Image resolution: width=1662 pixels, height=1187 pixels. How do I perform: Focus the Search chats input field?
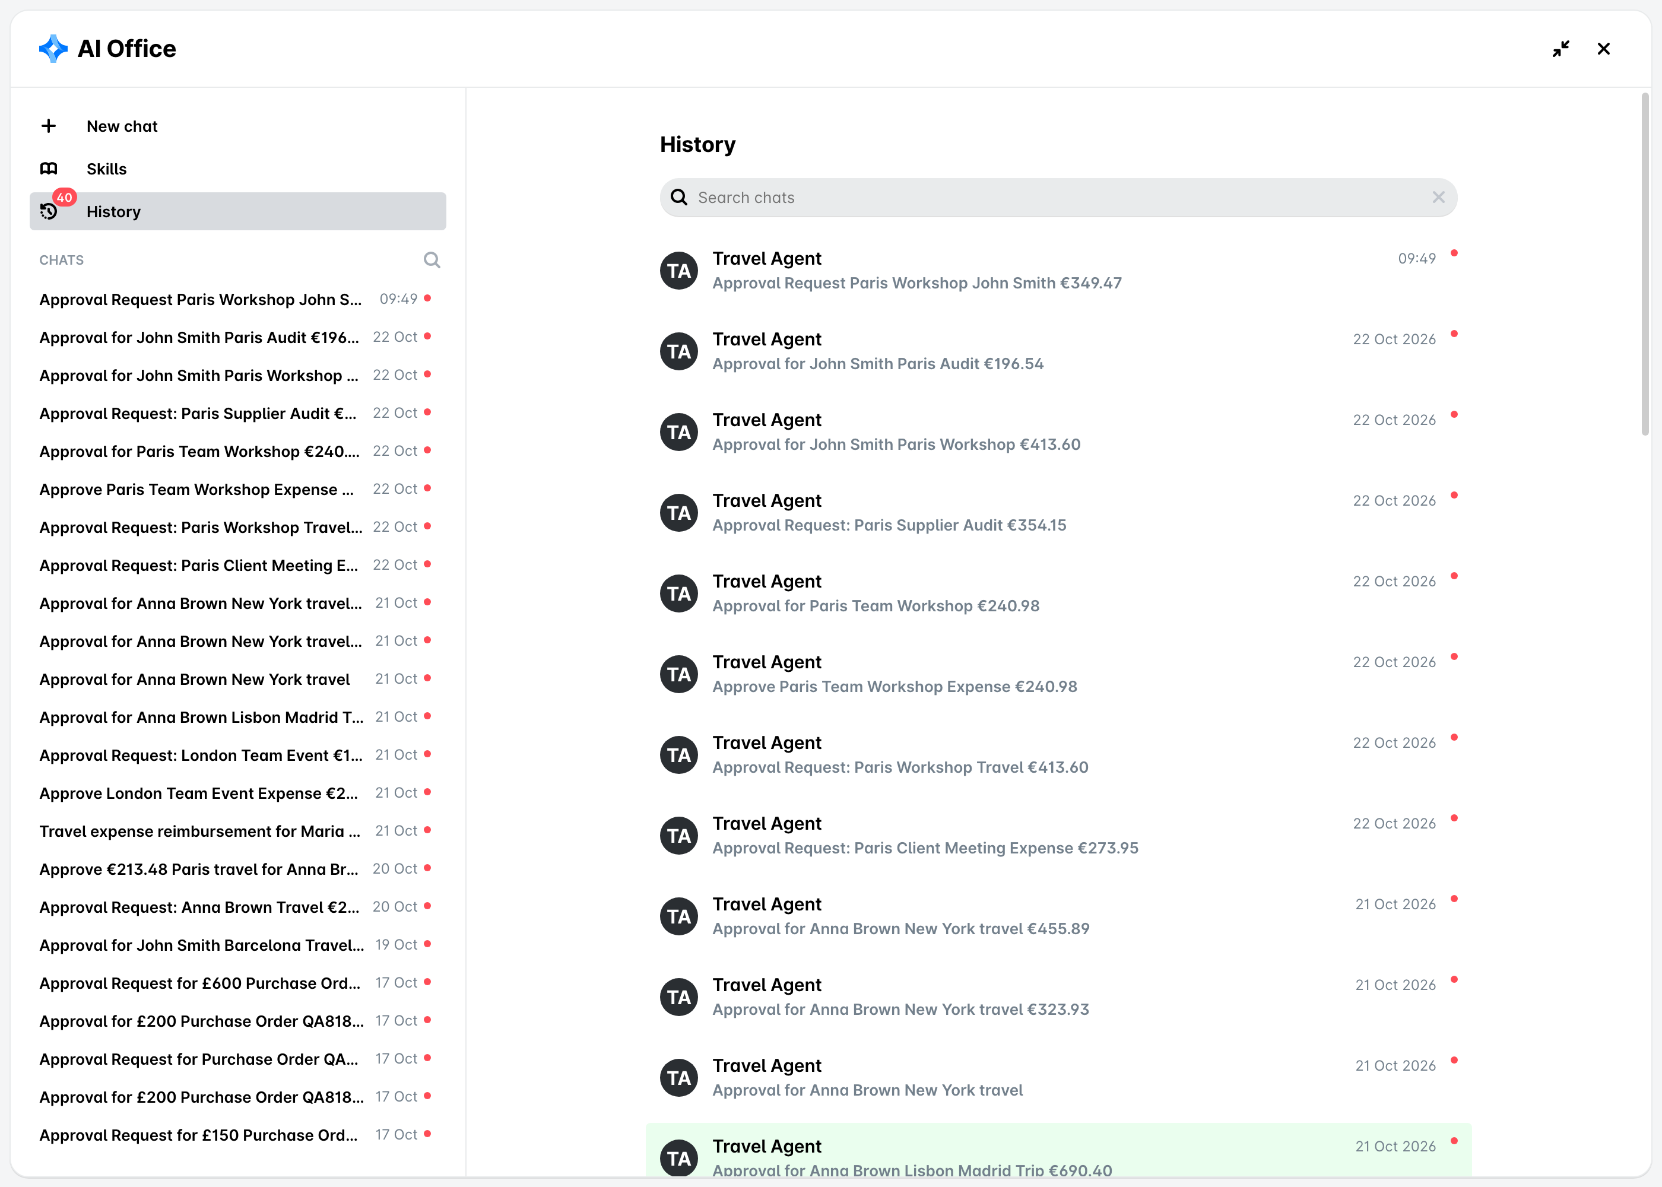click(1059, 198)
